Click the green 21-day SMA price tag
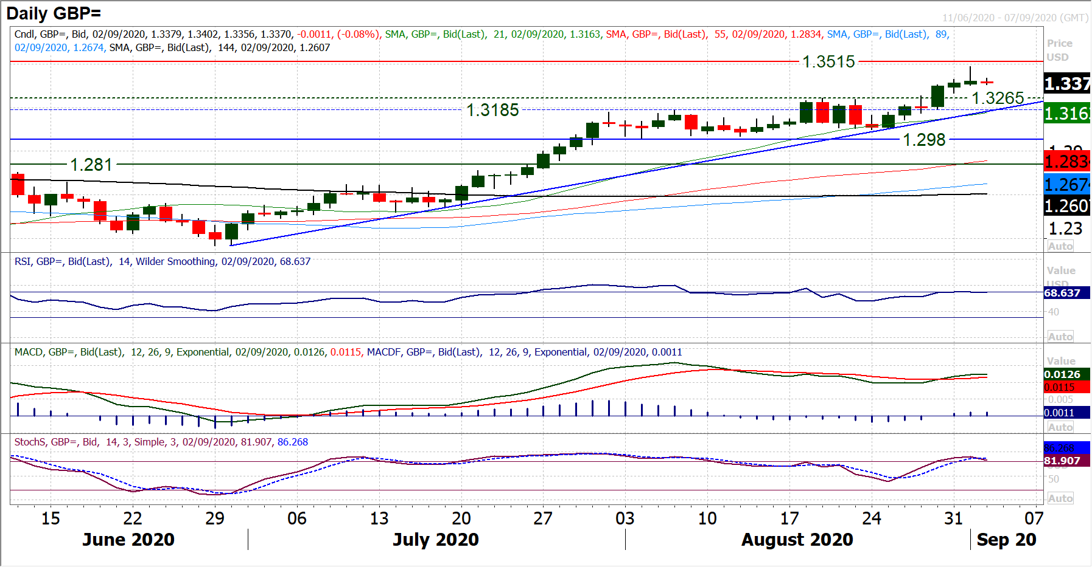Image resolution: width=1092 pixels, height=567 pixels. (1066, 114)
